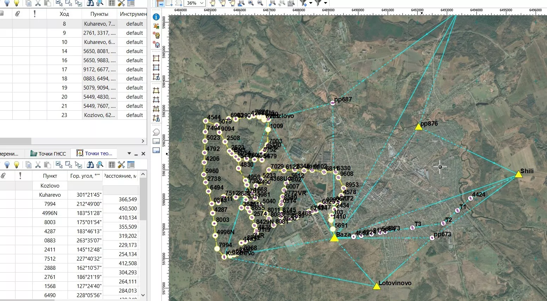Image resolution: width=547 pixels, height=301 pixels.
Task: Sort by the Ход column header
Action: (64, 14)
